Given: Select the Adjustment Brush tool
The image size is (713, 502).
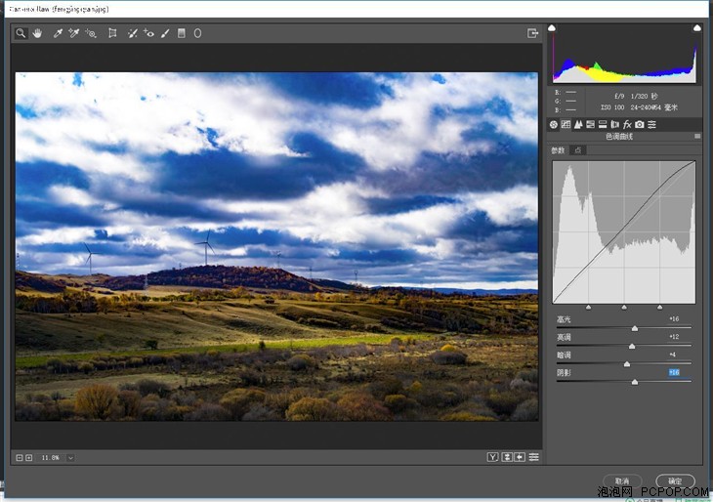Looking at the screenshot, I should tap(165, 33).
